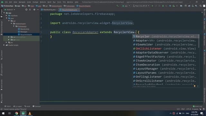Viewport: 206px width, 116px height.
Task: Open the Windows notification center icon
Action: (x=202, y=113)
